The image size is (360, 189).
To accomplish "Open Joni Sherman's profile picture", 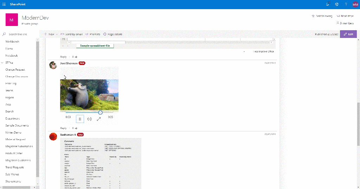I will 53,65.
